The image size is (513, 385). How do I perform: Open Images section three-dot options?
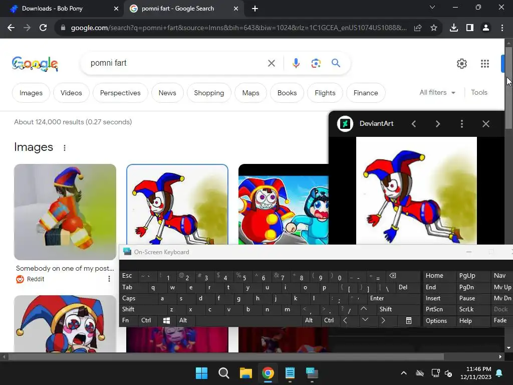point(65,148)
